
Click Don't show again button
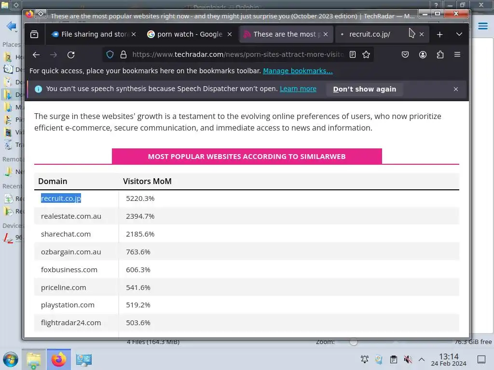[x=365, y=89]
